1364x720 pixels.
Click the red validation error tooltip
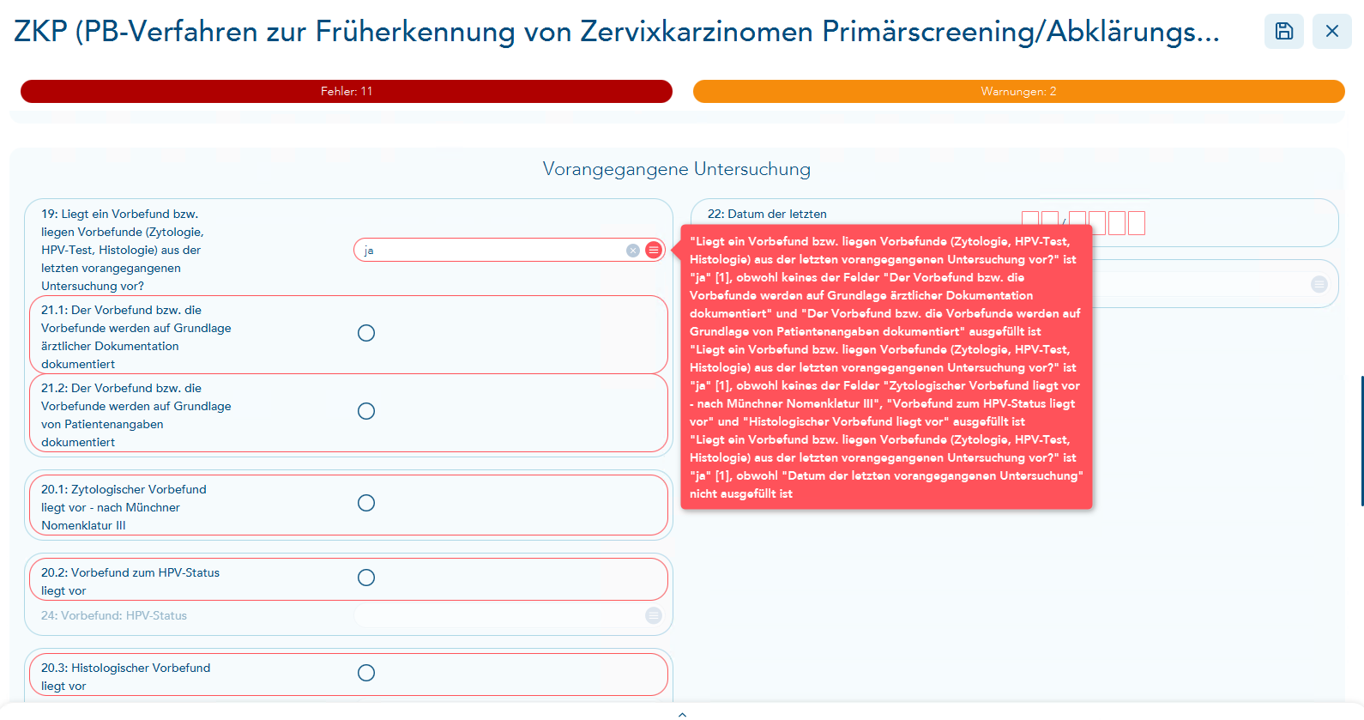point(886,367)
